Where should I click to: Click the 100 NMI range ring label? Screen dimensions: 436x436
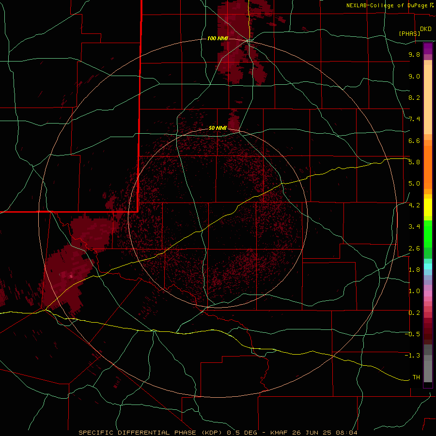[x=218, y=38]
